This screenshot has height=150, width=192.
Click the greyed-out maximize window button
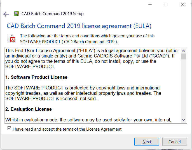tap(166, 4)
